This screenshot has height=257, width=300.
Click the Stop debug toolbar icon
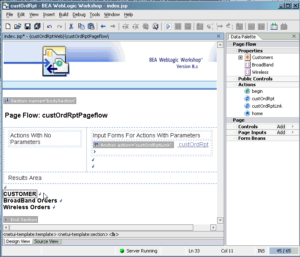[x=188, y=26]
